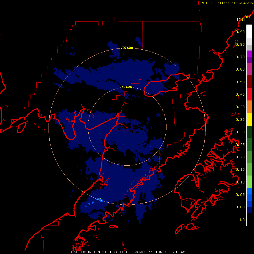This screenshot has width=254, height=254.
Task: Click the 0.80 legend value
Action: [240, 44]
